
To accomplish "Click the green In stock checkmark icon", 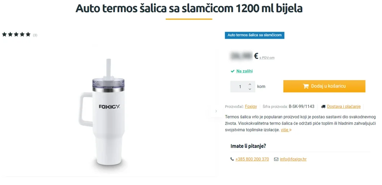I will coord(232,71).
